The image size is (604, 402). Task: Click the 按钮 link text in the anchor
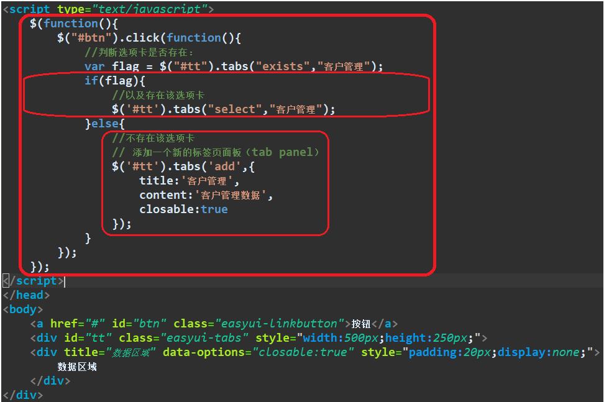361,324
